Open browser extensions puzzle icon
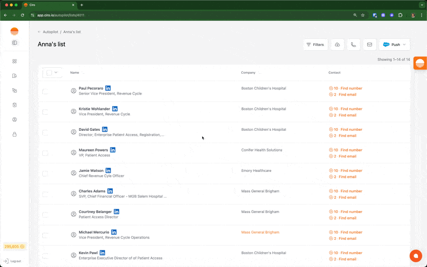 400,15
